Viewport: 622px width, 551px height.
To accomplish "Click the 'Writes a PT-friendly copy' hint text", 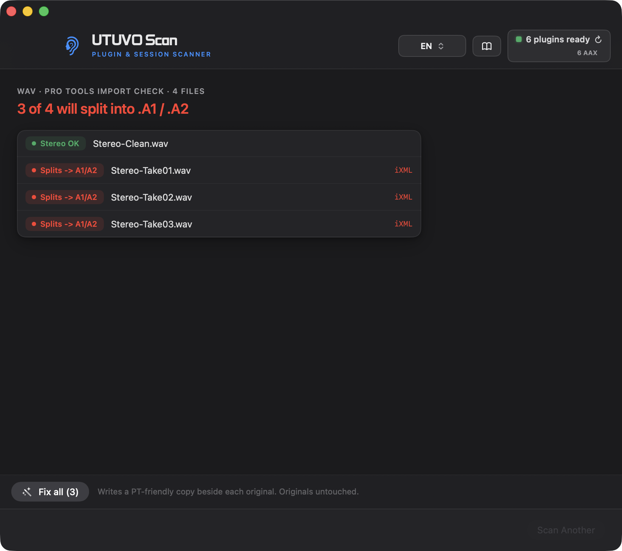I will coord(228,492).
